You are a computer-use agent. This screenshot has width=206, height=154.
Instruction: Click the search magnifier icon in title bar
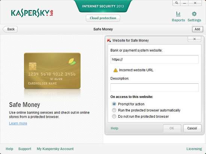click(176, 3)
